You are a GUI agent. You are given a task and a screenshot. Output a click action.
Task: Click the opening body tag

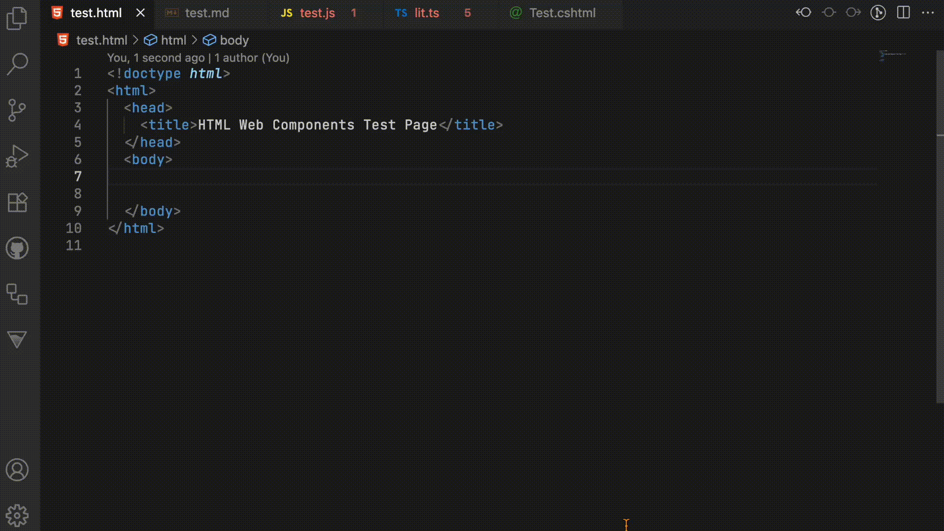[x=148, y=160]
